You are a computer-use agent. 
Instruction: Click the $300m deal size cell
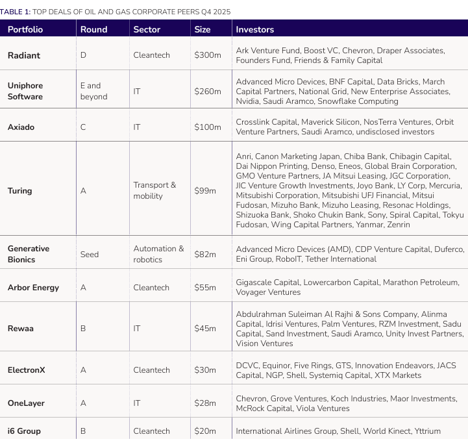tap(208, 55)
